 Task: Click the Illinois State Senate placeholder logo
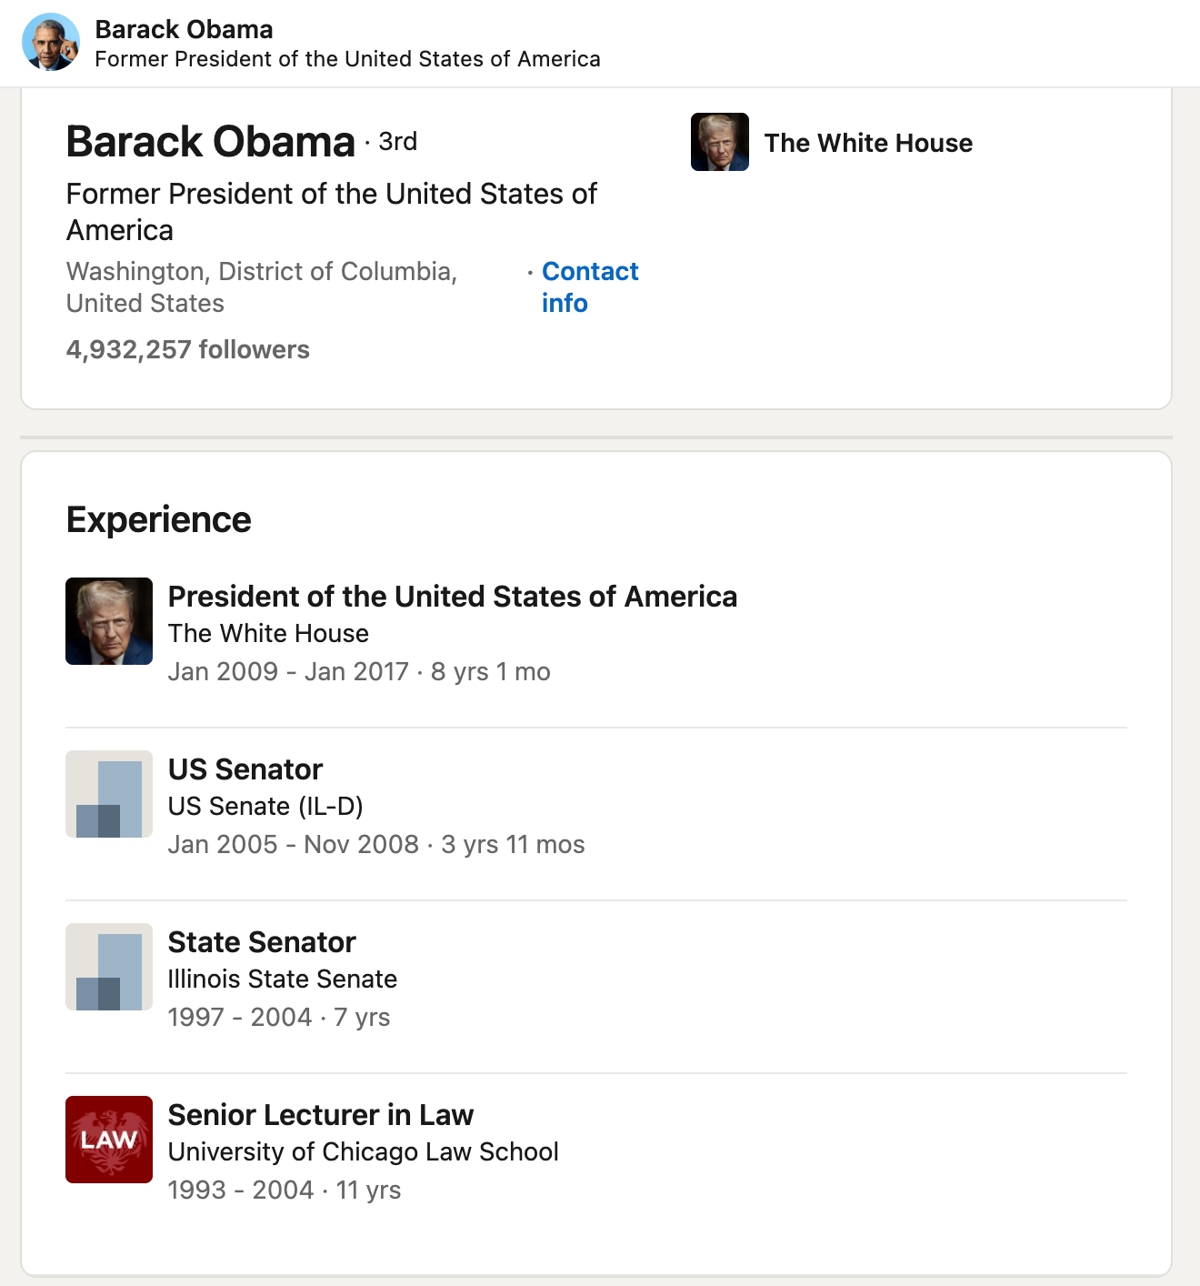[109, 967]
